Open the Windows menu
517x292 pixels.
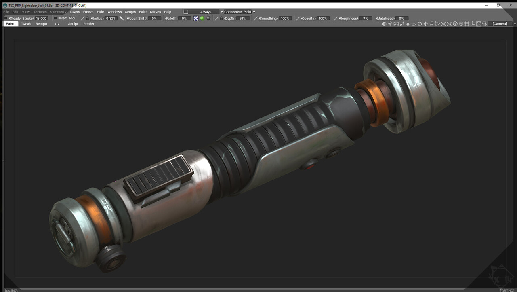114,12
